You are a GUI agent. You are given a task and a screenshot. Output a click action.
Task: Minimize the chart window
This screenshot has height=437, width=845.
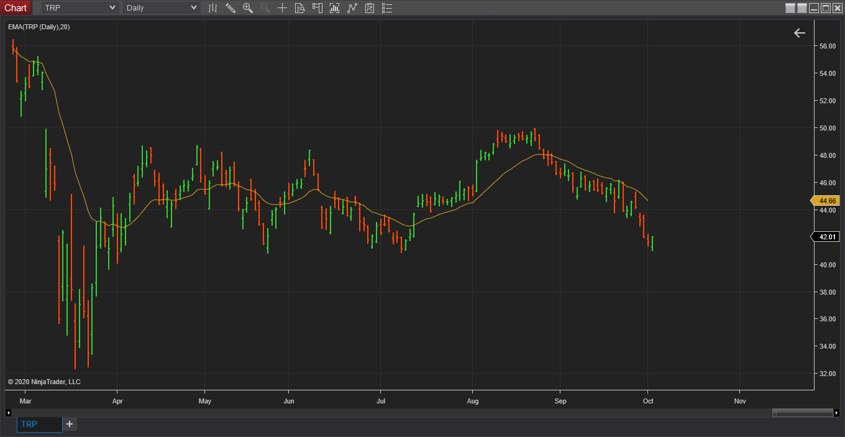[814, 8]
